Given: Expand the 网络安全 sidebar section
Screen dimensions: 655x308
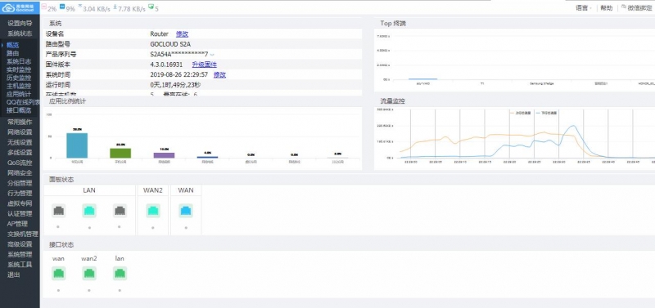Looking at the screenshot, I should (x=20, y=172).
